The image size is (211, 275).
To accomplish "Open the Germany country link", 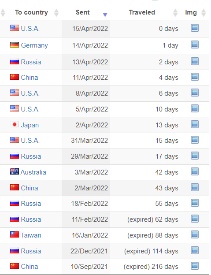I will pos(34,45).
